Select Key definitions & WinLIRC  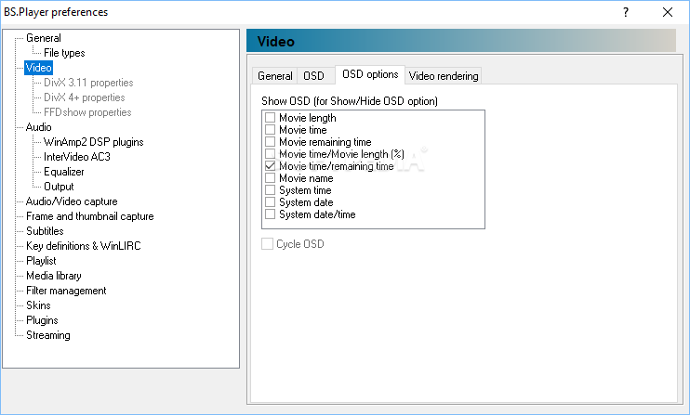[83, 246]
